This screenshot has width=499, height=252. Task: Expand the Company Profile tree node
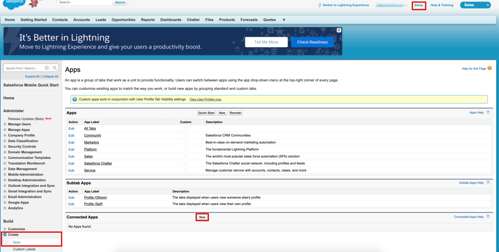click(x=5, y=135)
